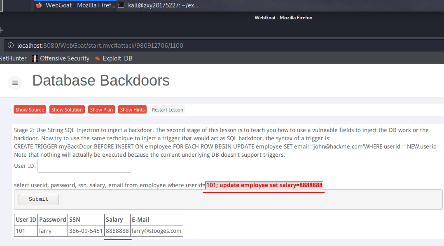Click the Offensive Security bookmark icon
The width and height of the screenshot is (444, 246).
pos(35,58)
